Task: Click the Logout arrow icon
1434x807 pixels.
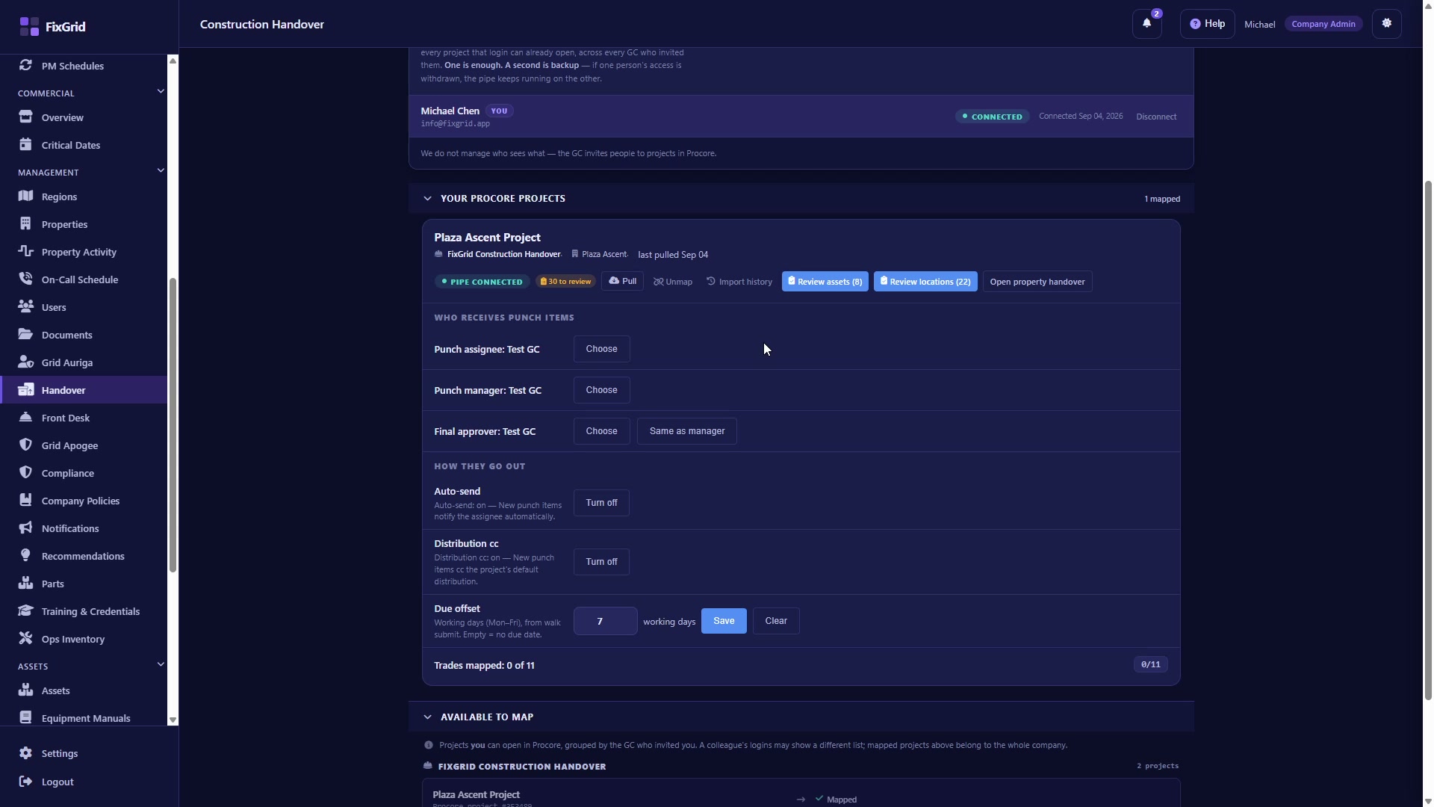Action: (25, 782)
